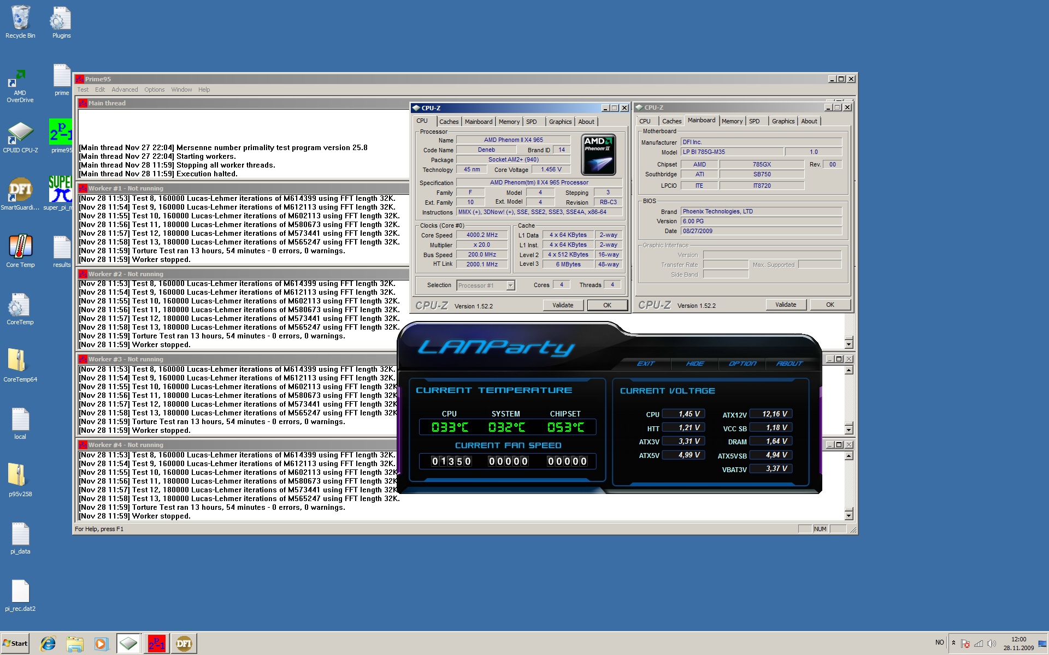
Task: Open the Edit menu in Prime95
Action: (x=99, y=90)
